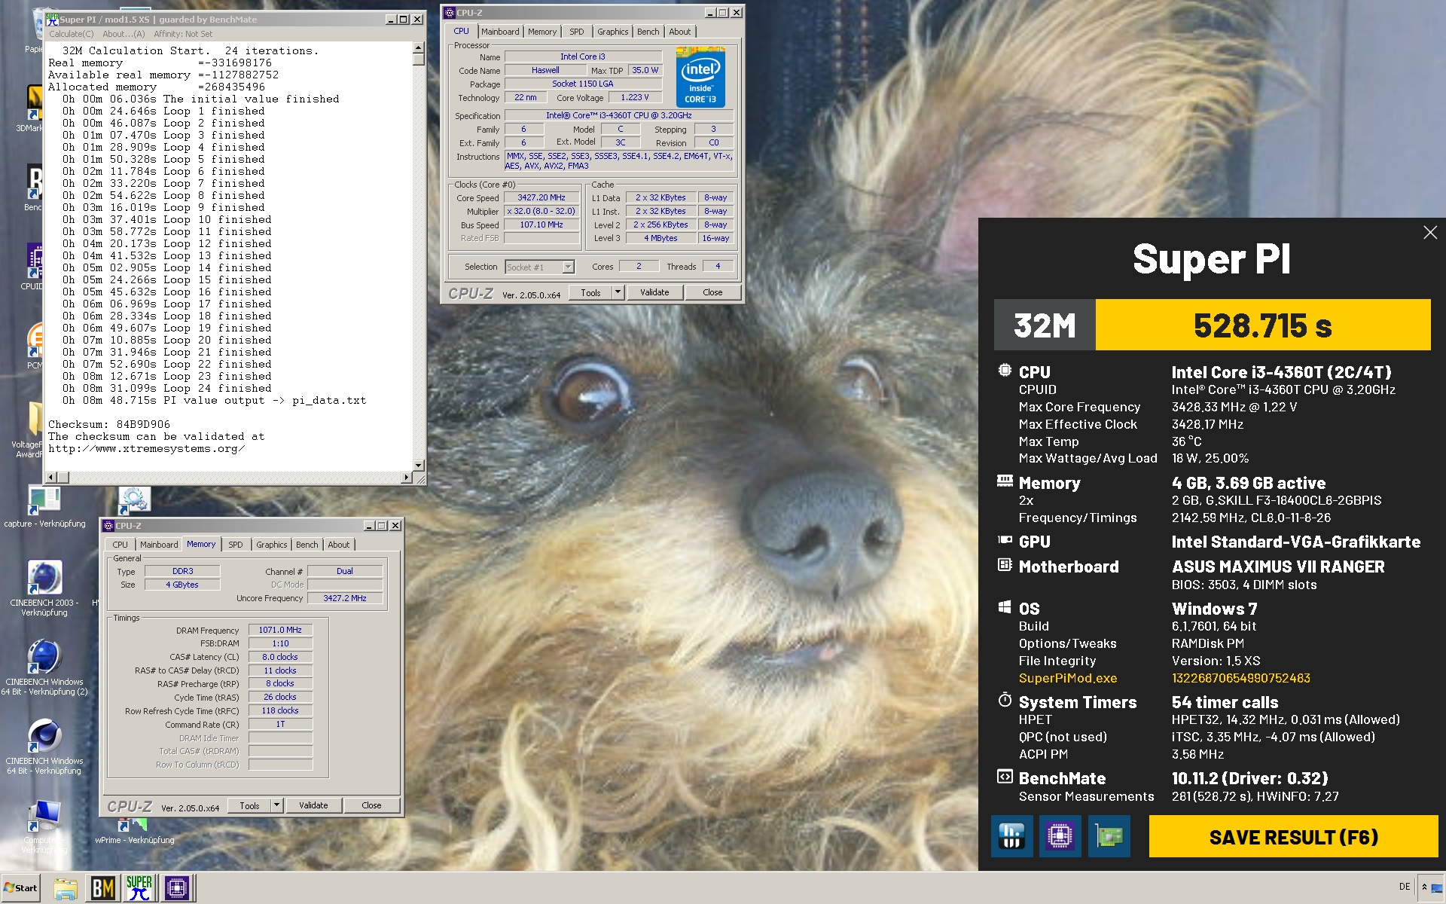Open the gear-magnifier desktop icon beside capture
The width and height of the screenshot is (1446, 904).
pos(134,499)
